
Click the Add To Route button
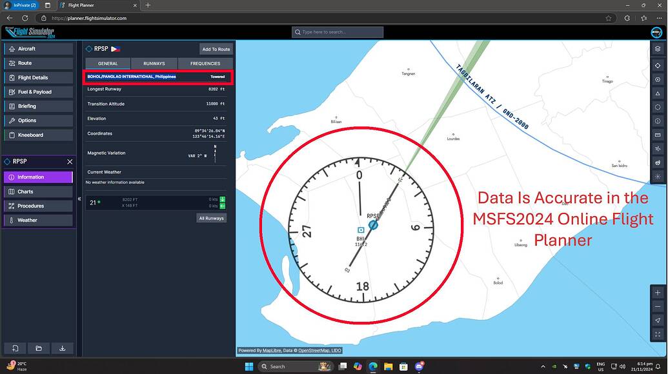pos(216,48)
